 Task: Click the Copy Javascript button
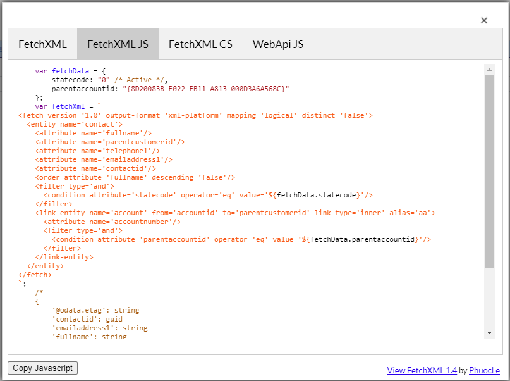click(42, 368)
